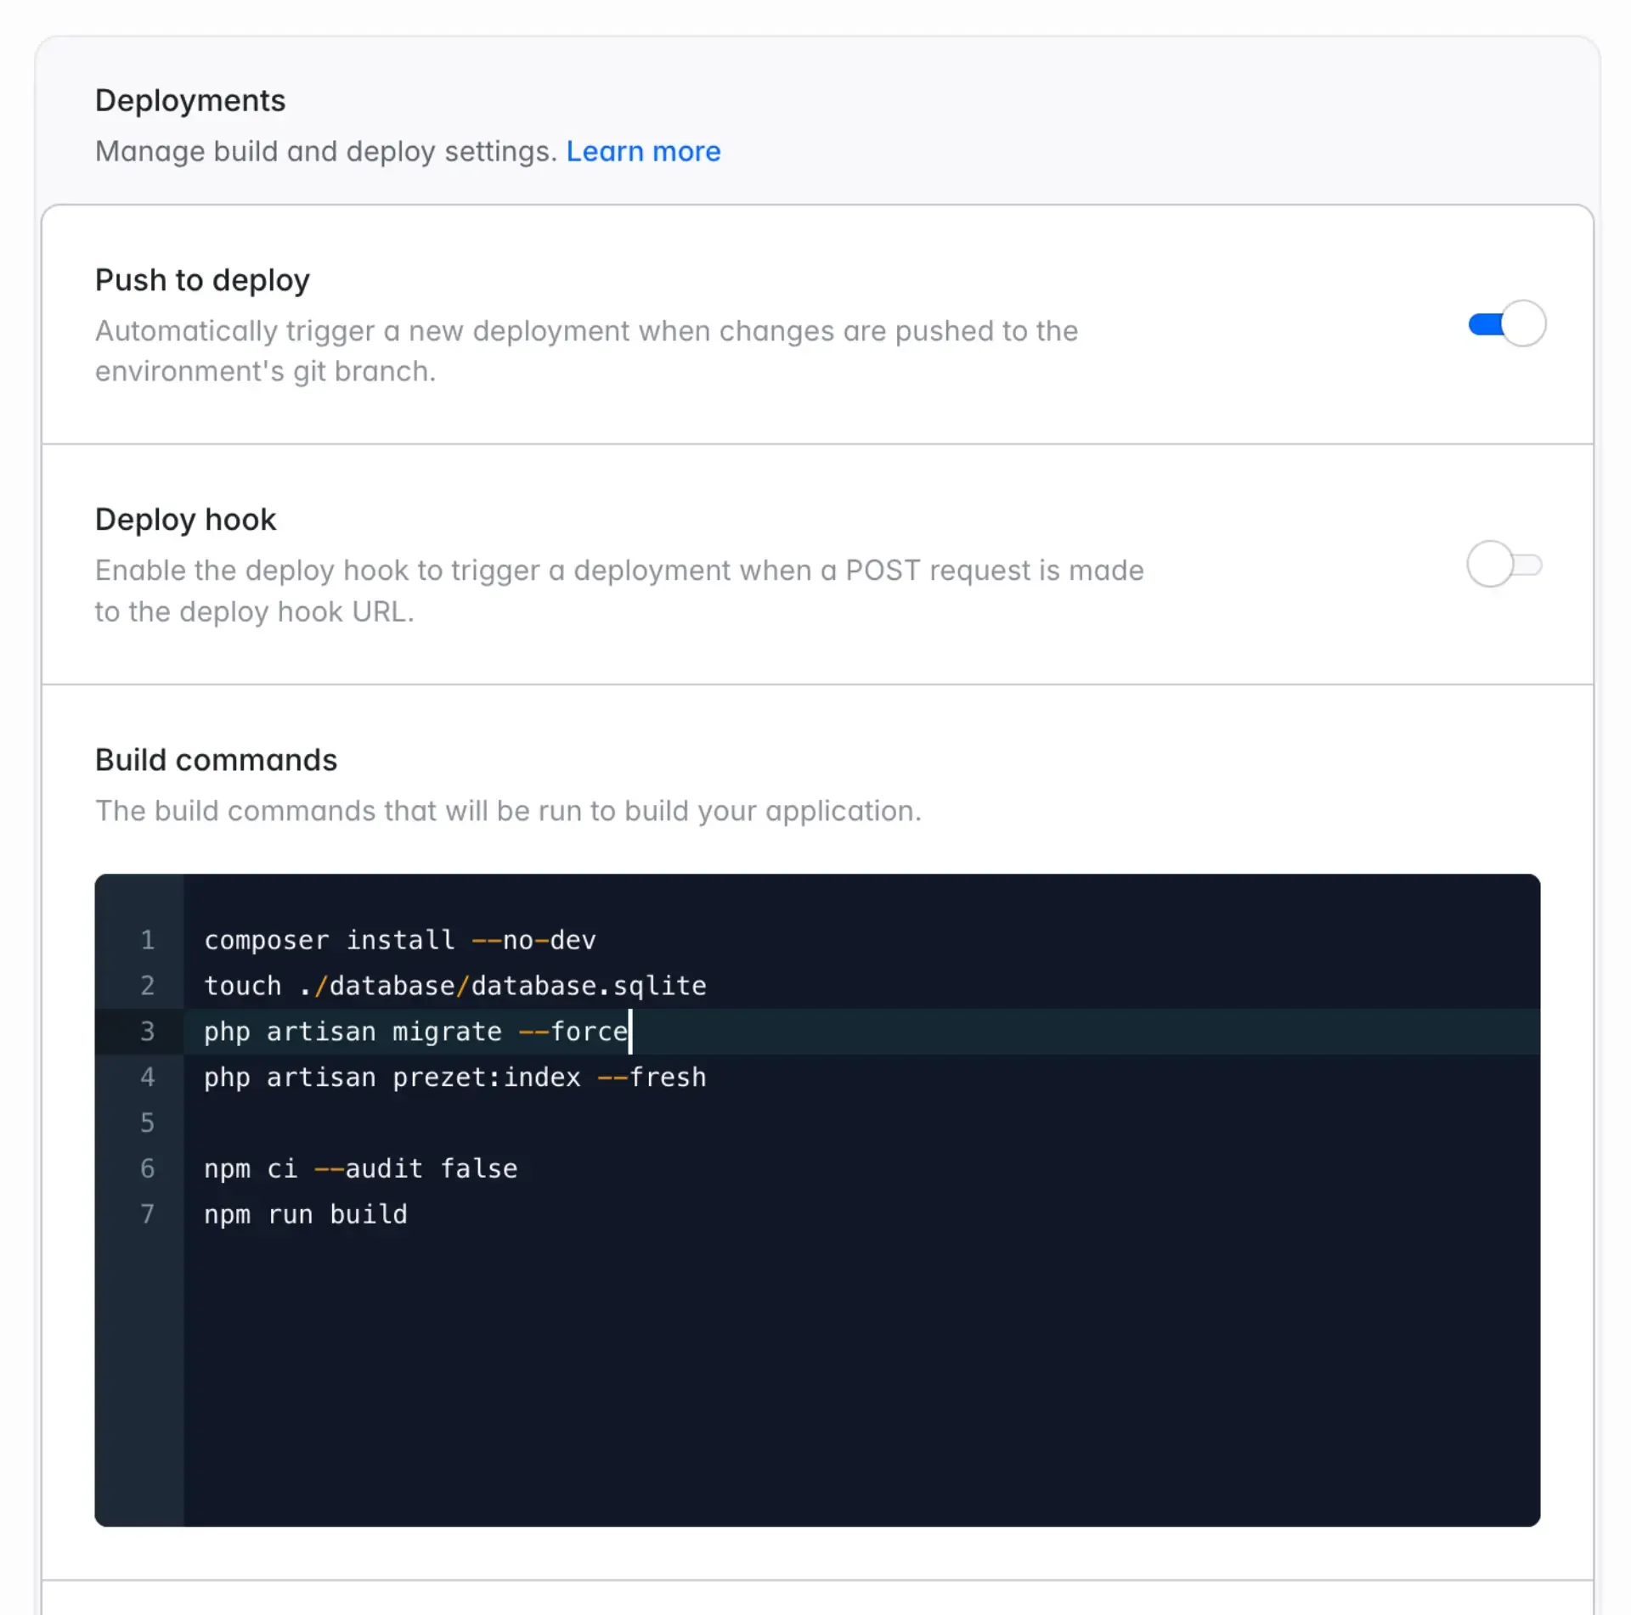Click the Deploy hook heading text
This screenshot has height=1615, width=1631.
185,520
